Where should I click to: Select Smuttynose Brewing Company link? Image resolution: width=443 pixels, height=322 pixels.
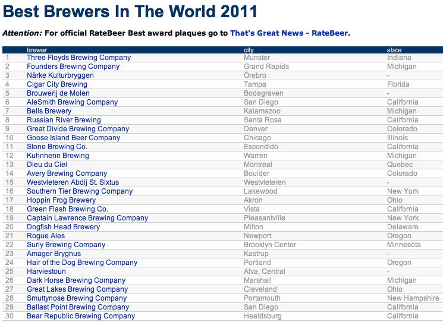(x=77, y=298)
